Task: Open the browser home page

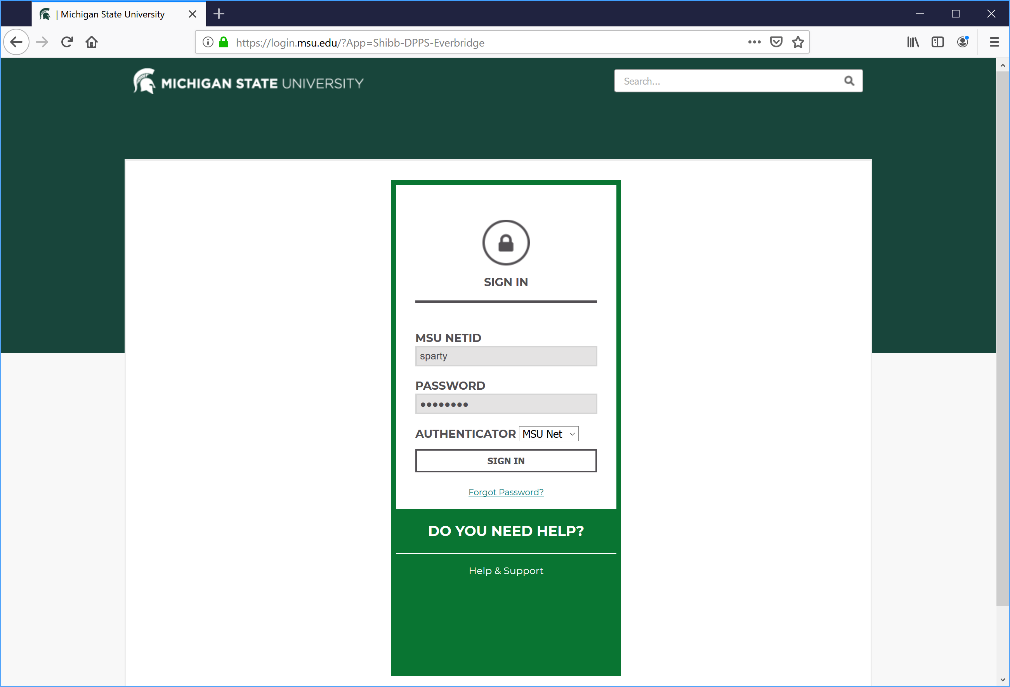Action: tap(92, 42)
